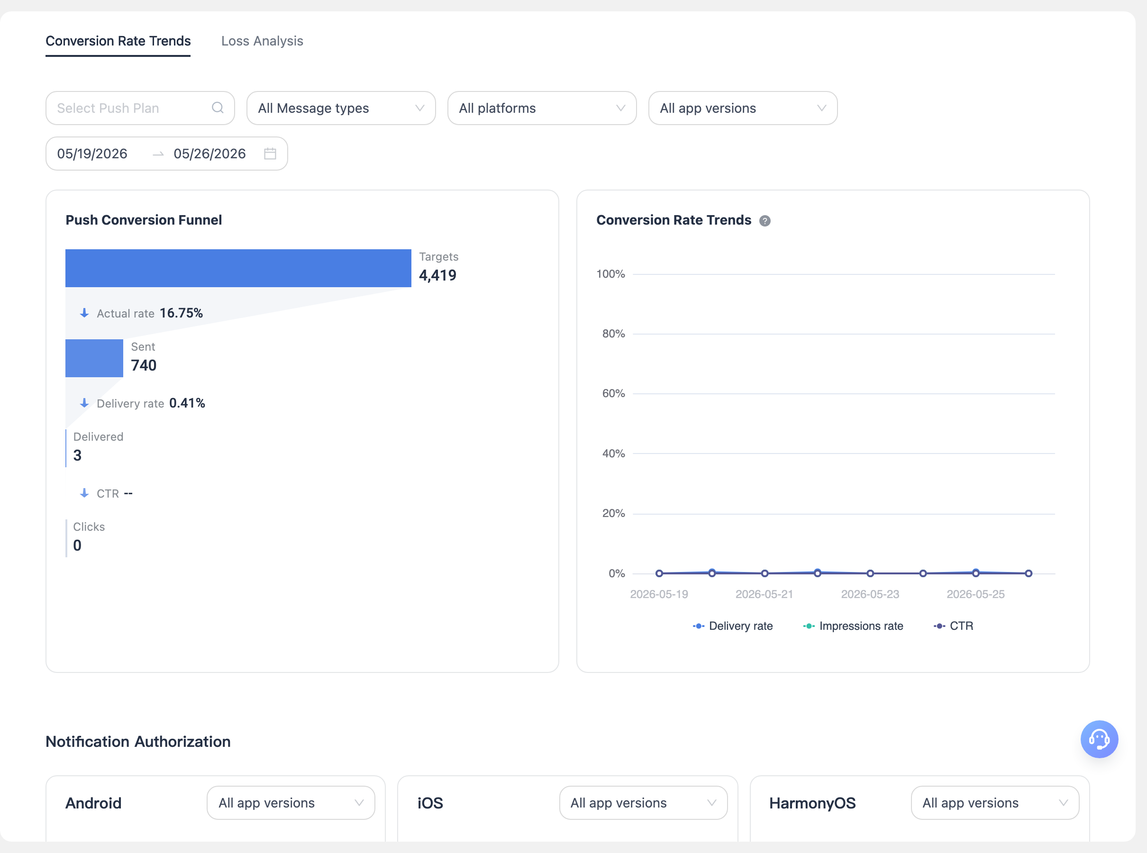Open the customer support headset chat button

pos(1099,739)
